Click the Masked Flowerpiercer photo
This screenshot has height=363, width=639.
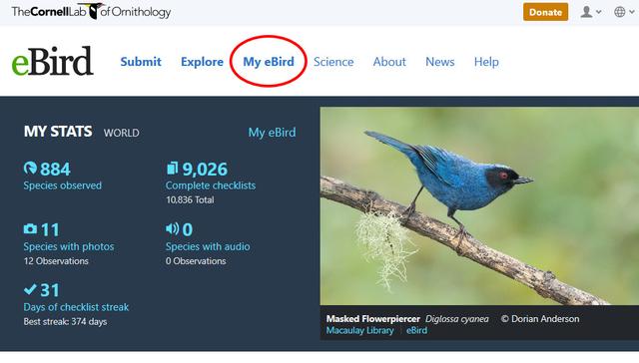pos(479,205)
